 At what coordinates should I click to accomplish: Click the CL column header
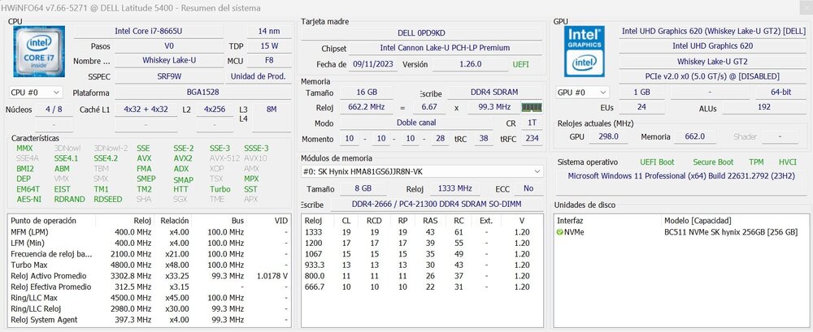pos(346,221)
